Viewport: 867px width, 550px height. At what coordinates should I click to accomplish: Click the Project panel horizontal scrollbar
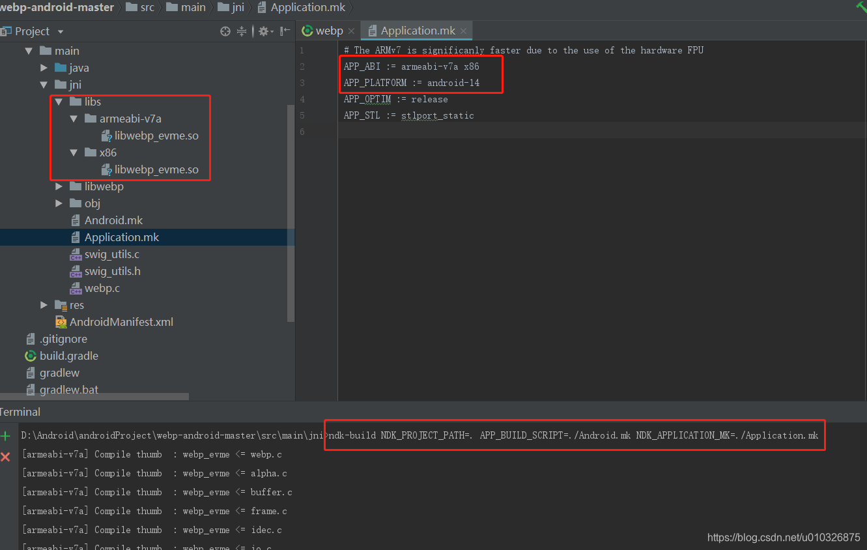pos(94,396)
